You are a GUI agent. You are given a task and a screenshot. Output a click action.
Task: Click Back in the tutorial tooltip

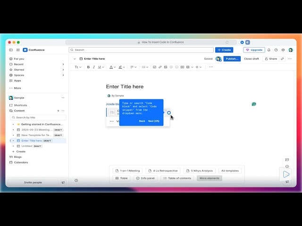pos(142,121)
